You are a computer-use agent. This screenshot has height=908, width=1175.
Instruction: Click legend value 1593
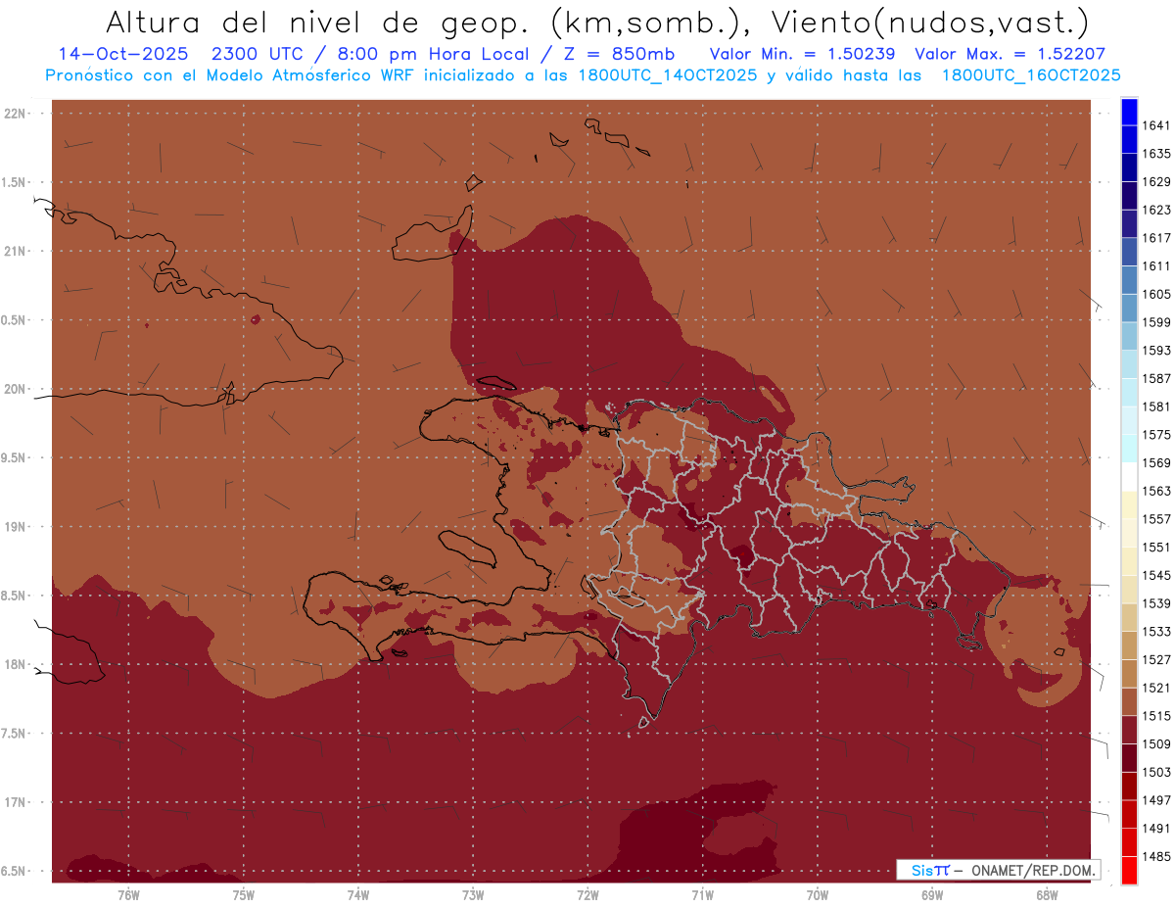point(1156,351)
